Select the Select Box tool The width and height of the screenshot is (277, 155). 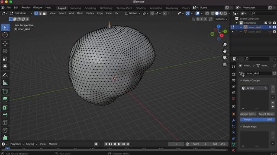(x=5, y=28)
